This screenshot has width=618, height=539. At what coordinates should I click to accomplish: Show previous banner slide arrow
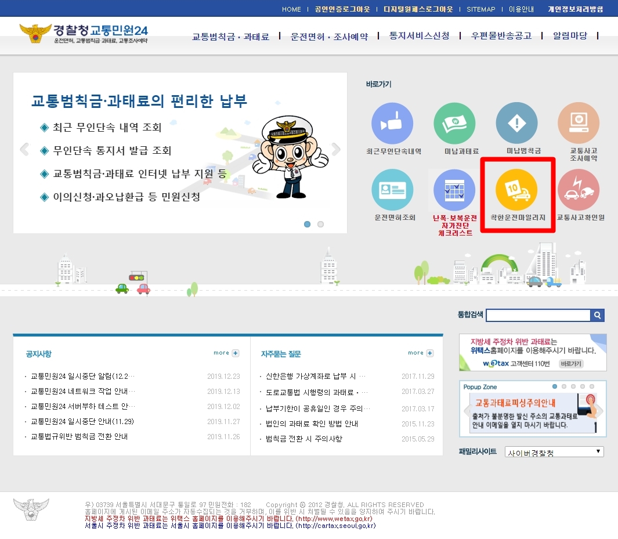pyautogui.click(x=24, y=149)
